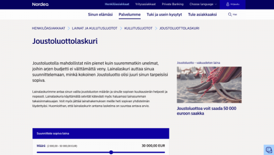
Task: Open the chat bubble icon
Action: (269, 150)
